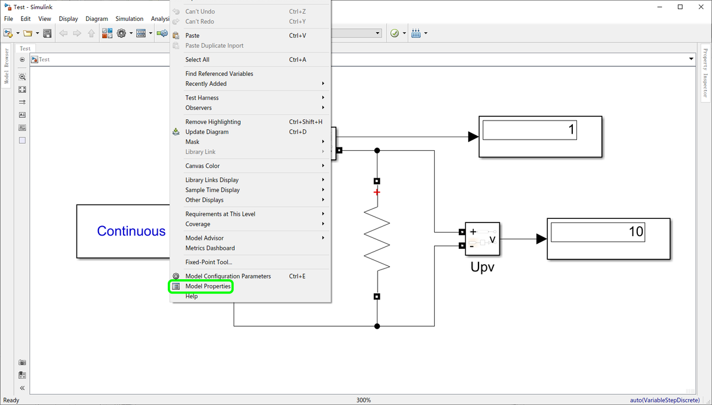Click the Save model floppy icon
Screen dimensions: 712x405
coord(47,33)
